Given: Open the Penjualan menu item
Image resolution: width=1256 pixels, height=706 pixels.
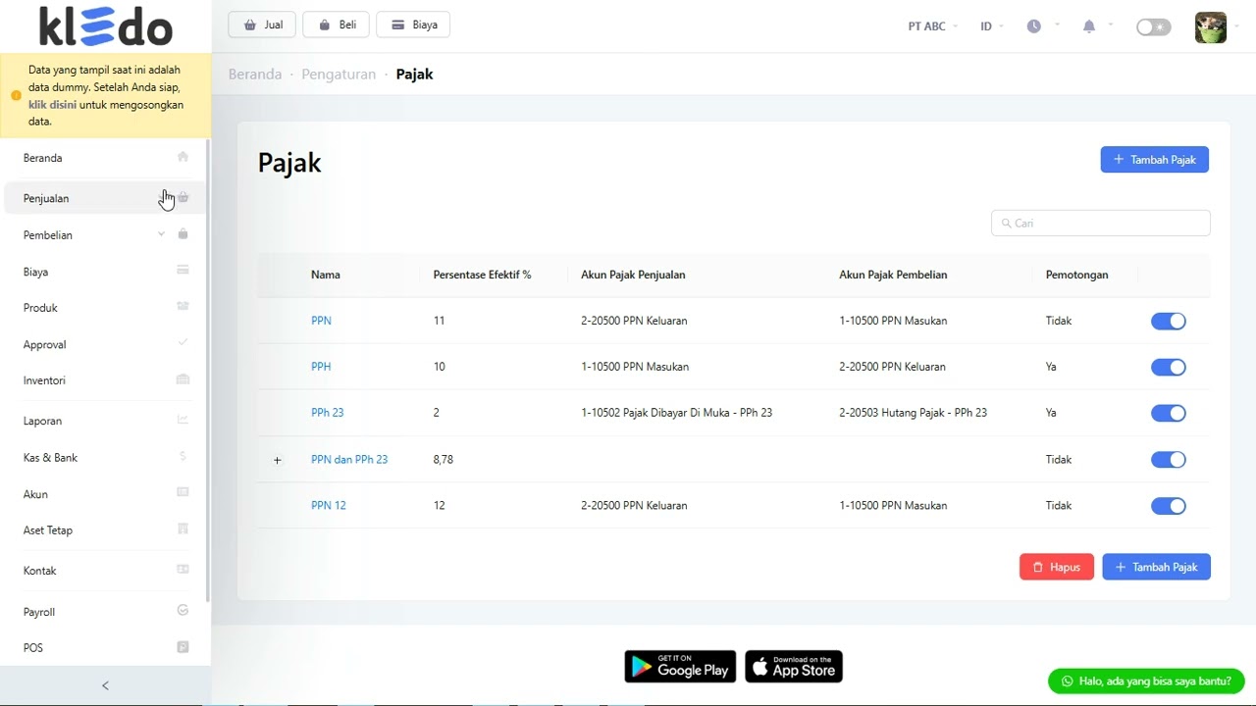Looking at the screenshot, I should 105,198.
